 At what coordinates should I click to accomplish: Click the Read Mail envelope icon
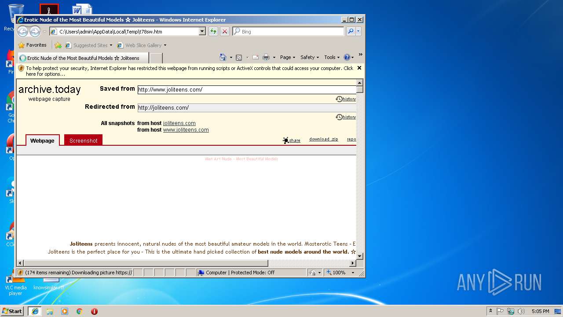(x=255, y=57)
